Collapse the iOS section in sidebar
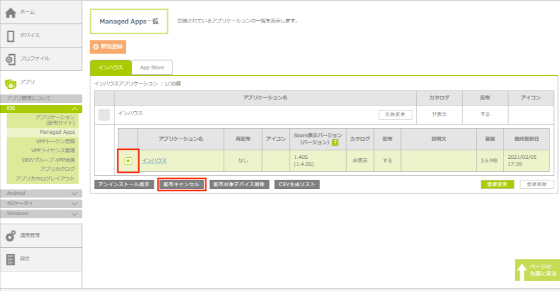The height and width of the screenshot is (291, 560). (74, 109)
